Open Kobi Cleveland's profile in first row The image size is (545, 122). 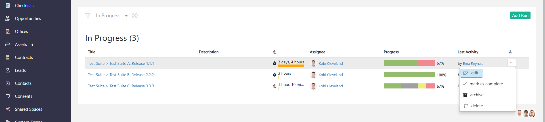(330, 63)
